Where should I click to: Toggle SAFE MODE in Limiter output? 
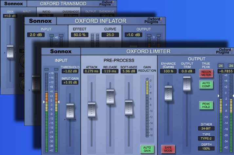coord(168,149)
